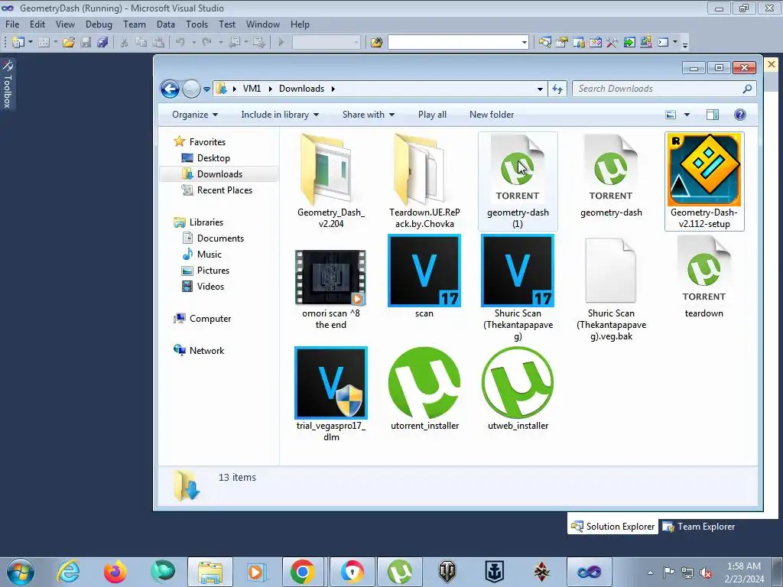Switch to the Team Explorer tab

click(699, 527)
